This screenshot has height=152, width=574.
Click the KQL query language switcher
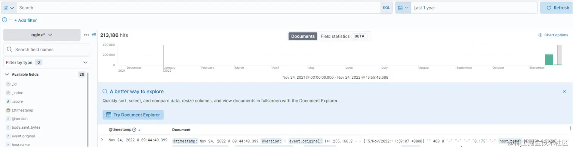click(386, 8)
